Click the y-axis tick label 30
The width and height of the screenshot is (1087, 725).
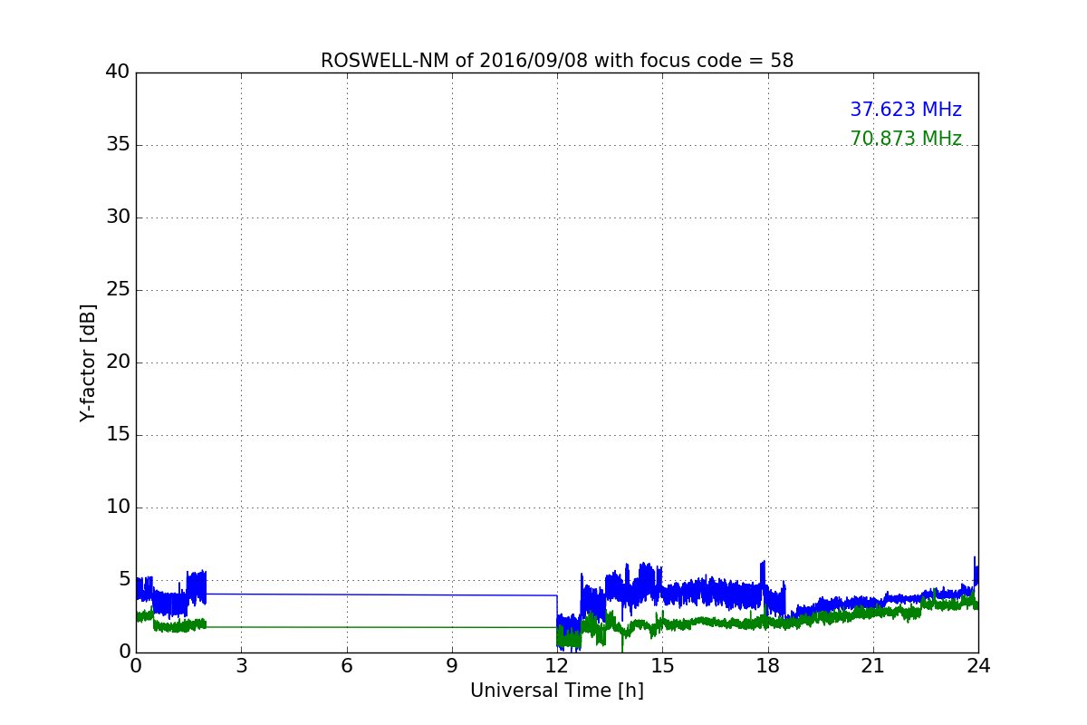pyautogui.click(x=118, y=217)
